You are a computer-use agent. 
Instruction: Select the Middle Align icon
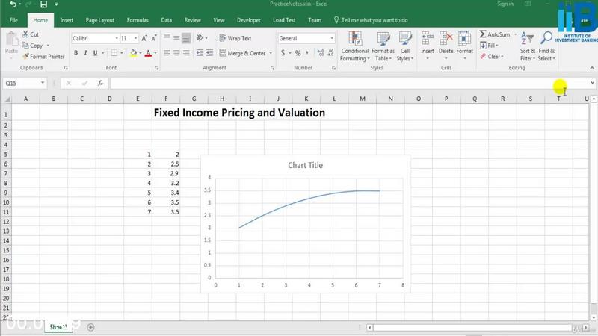pyautogui.click(x=176, y=38)
